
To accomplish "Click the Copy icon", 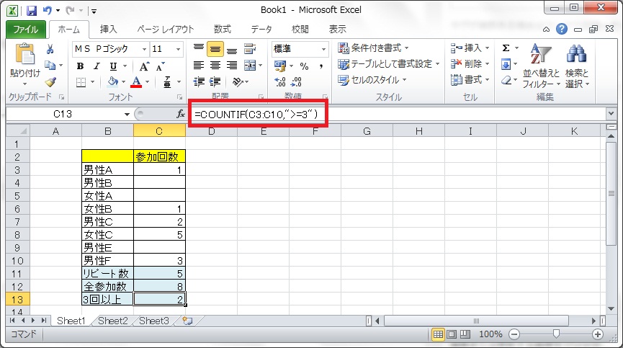I will point(50,65).
